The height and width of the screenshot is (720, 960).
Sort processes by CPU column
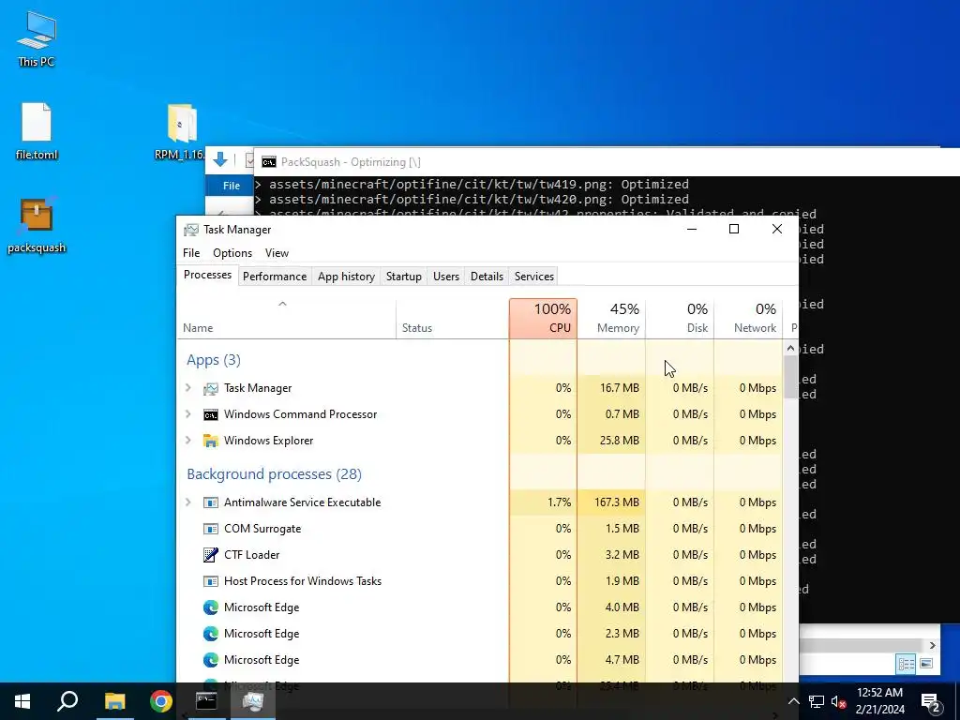point(543,319)
